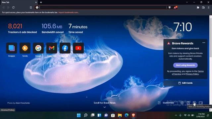Click photo credit Alain Franchette link
The image size is (212, 119).
click(x=23, y=103)
